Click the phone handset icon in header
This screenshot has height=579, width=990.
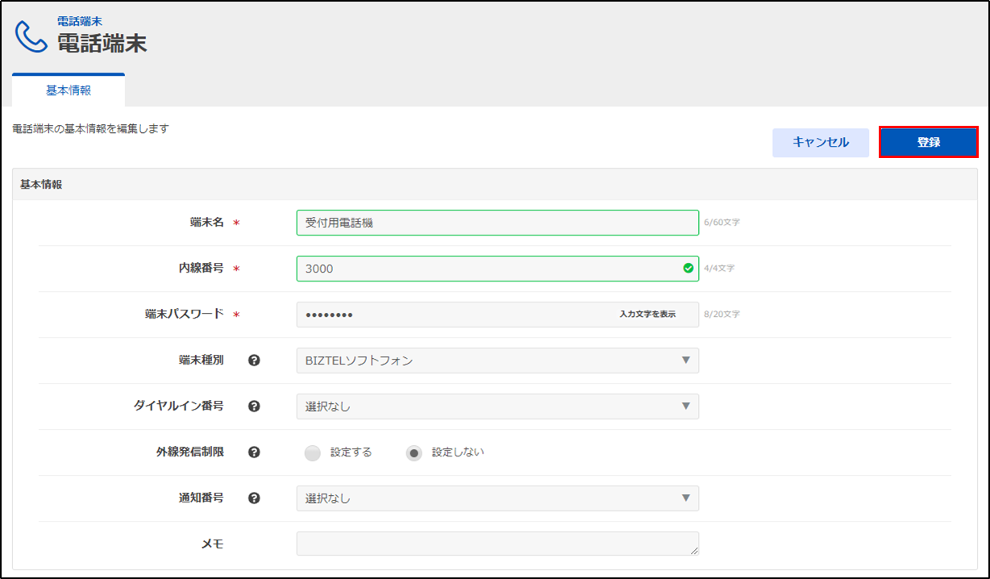click(31, 36)
